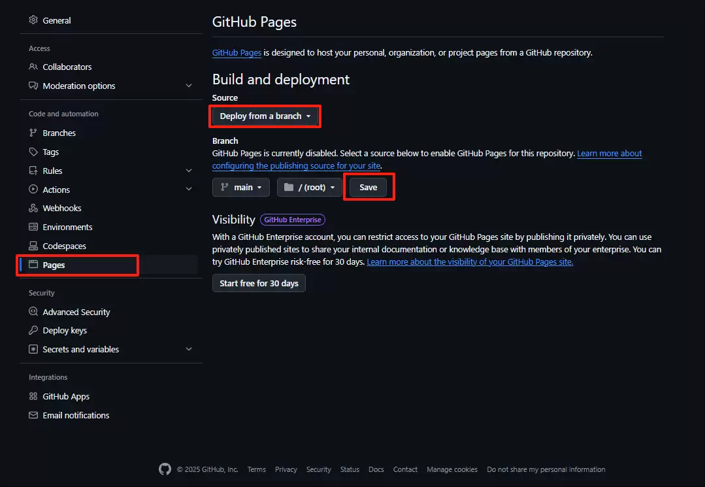The width and height of the screenshot is (705, 487).
Task: Open Docs in the footer
Action: [376, 469]
